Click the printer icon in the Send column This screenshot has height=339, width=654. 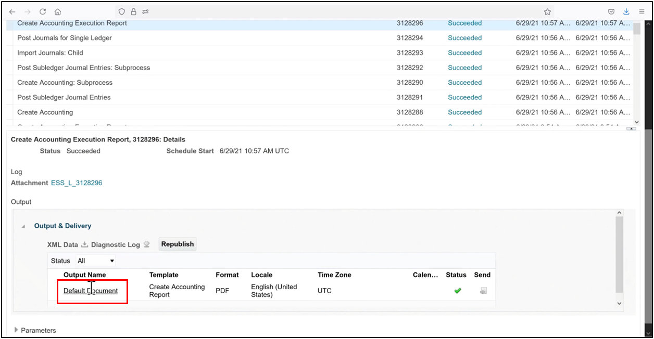click(x=482, y=291)
